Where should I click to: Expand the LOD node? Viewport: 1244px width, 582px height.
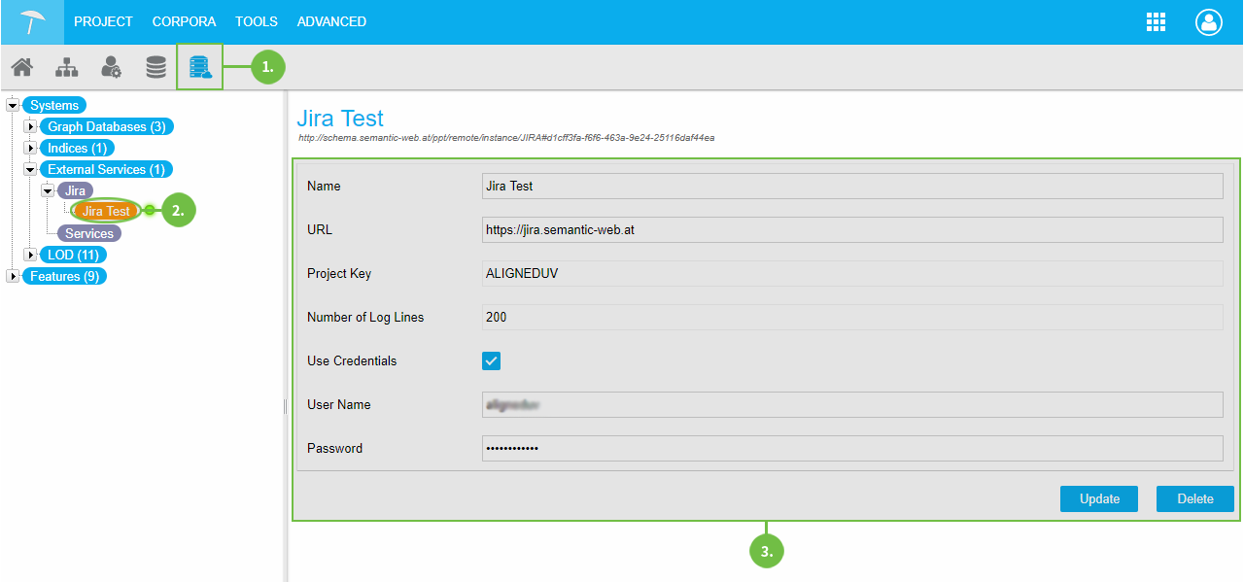click(30, 255)
